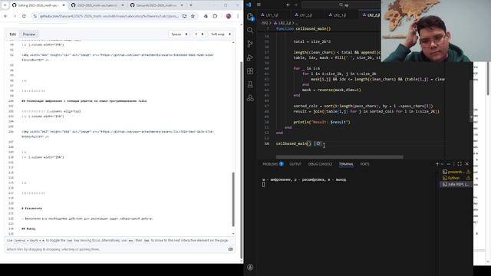The image size is (491, 276).
Task: Open the new terminal launch profile dropdown
Action: coord(442,163)
